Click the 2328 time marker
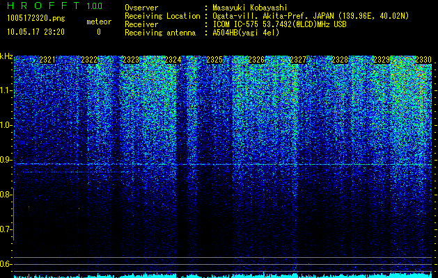This screenshot has height=278, width=438. click(x=340, y=60)
